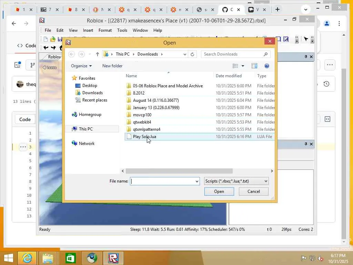Pin the upper Roblox side panel
Image resolution: width=353 pixels, height=265 pixels.
click(306, 57)
